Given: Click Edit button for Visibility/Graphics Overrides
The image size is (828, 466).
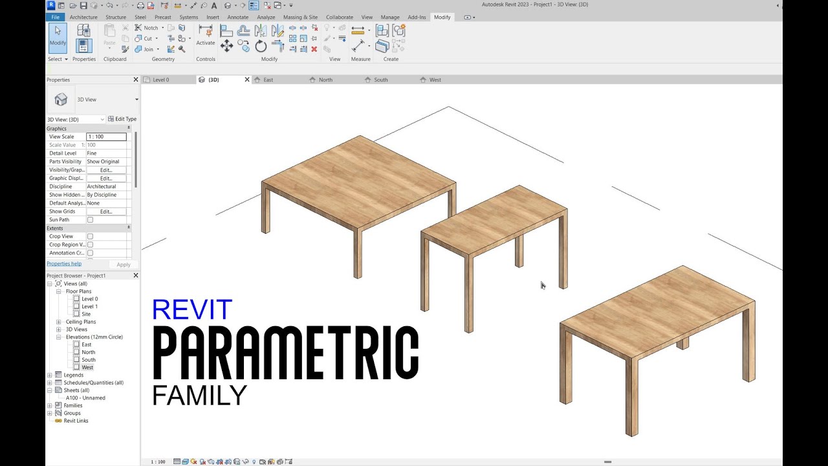Looking at the screenshot, I should pos(106,170).
